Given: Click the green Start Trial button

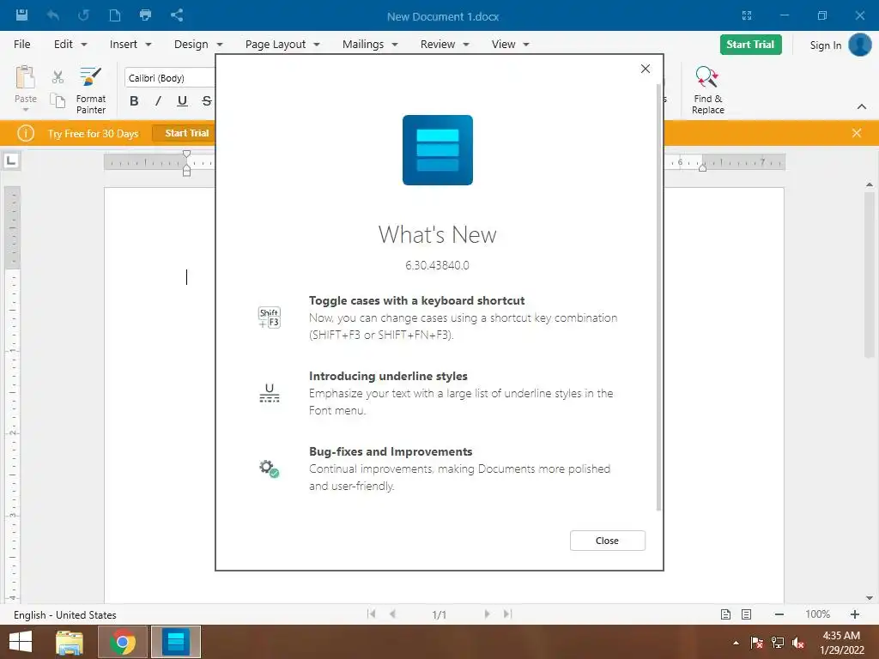Looking at the screenshot, I should [x=750, y=45].
